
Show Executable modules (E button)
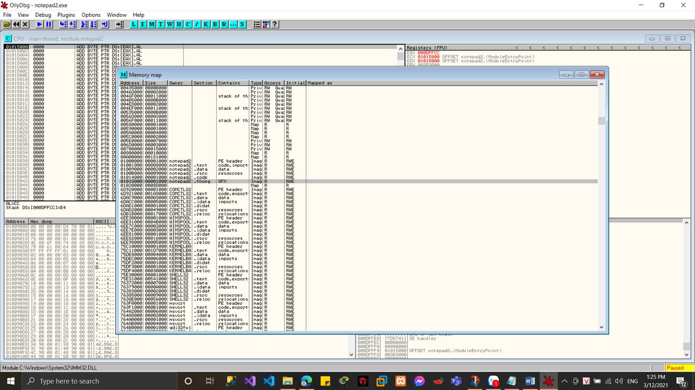tap(142, 24)
